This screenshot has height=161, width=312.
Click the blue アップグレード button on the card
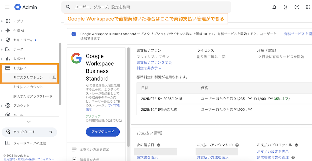tap(103, 132)
